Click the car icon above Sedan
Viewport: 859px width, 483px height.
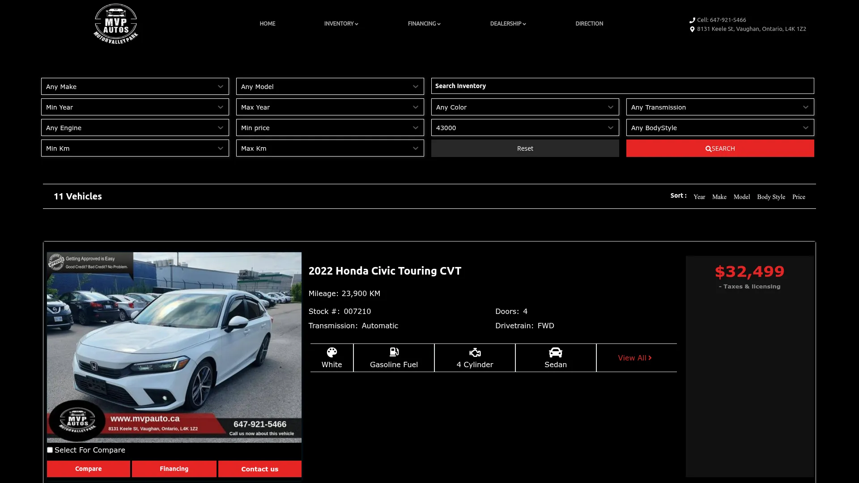tap(556, 352)
